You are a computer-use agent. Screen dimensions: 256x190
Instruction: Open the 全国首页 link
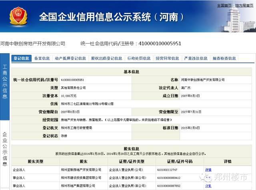click(224, 5)
